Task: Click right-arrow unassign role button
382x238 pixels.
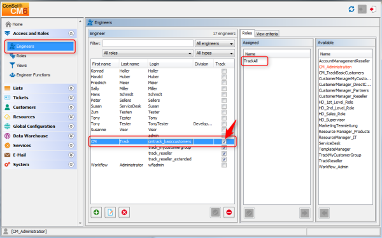Action: [x=304, y=213]
